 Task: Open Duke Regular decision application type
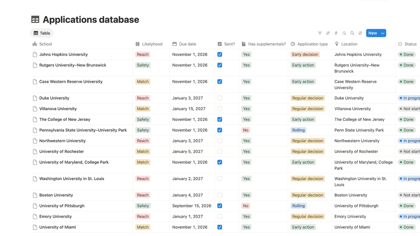coord(308,98)
